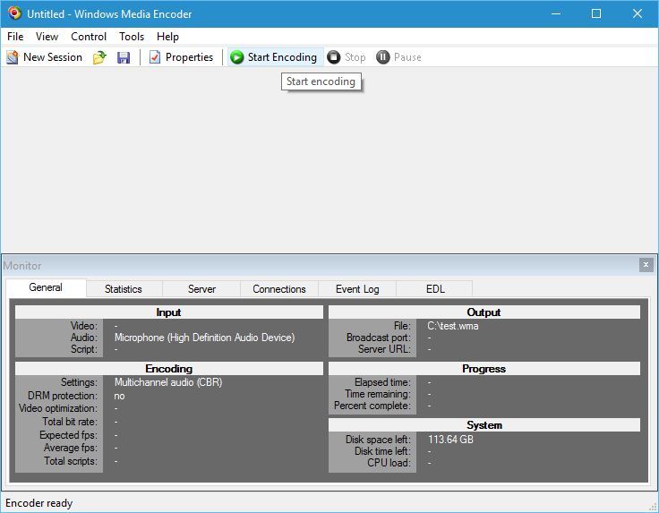Click the window resize grip in status bar
The height and width of the screenshot is (513, 659).
tap(653, 507)
